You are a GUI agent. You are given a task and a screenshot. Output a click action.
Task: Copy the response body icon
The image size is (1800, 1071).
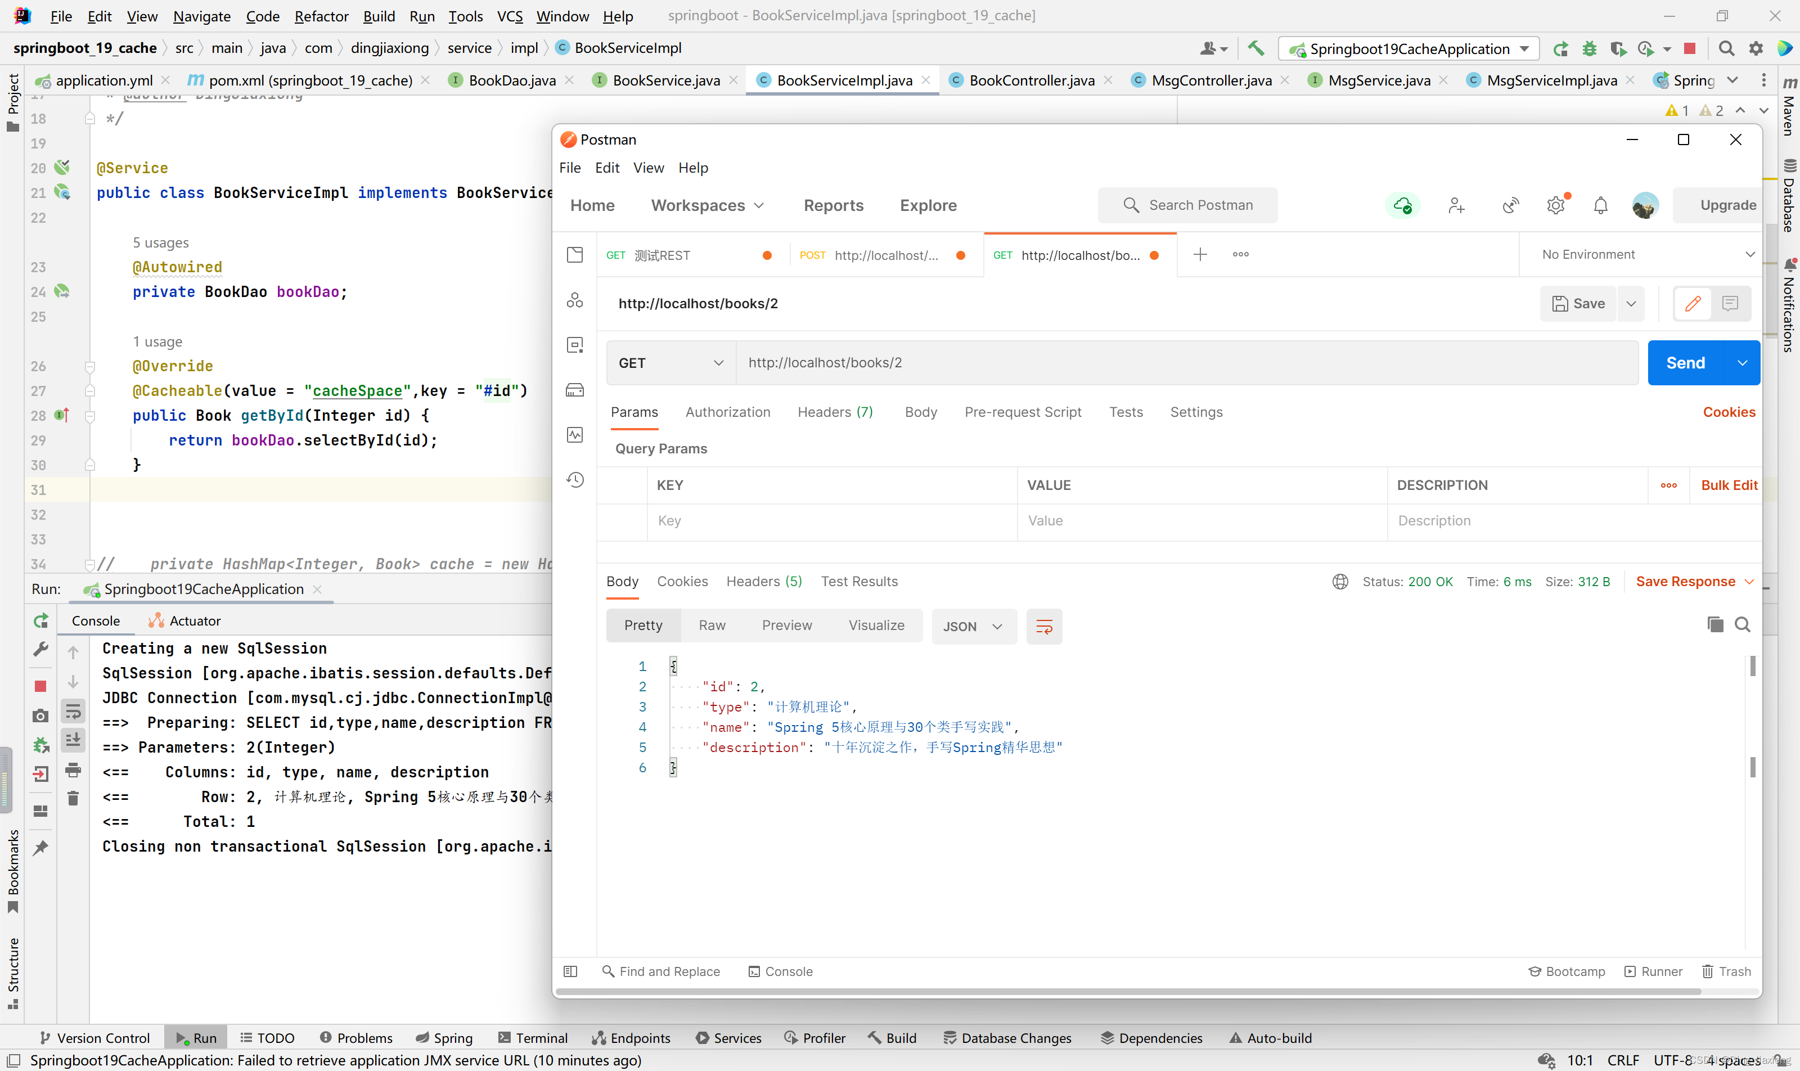1715,625
